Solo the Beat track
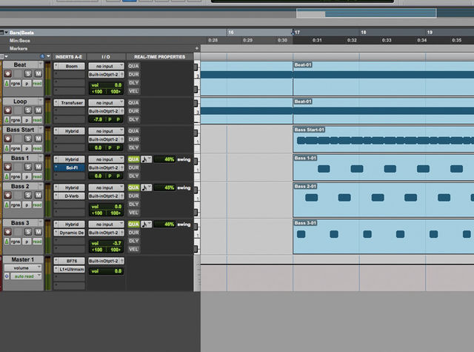This screenshot has height=352, width=474. pos(28,73)
